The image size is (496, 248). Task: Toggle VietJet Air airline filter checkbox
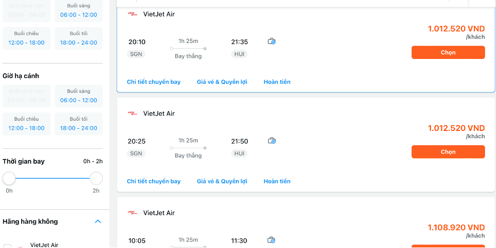click(x=7, y=246)
